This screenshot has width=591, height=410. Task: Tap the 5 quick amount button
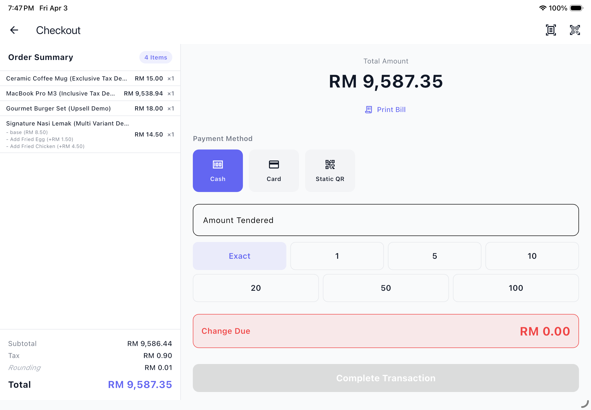point(434,256)
